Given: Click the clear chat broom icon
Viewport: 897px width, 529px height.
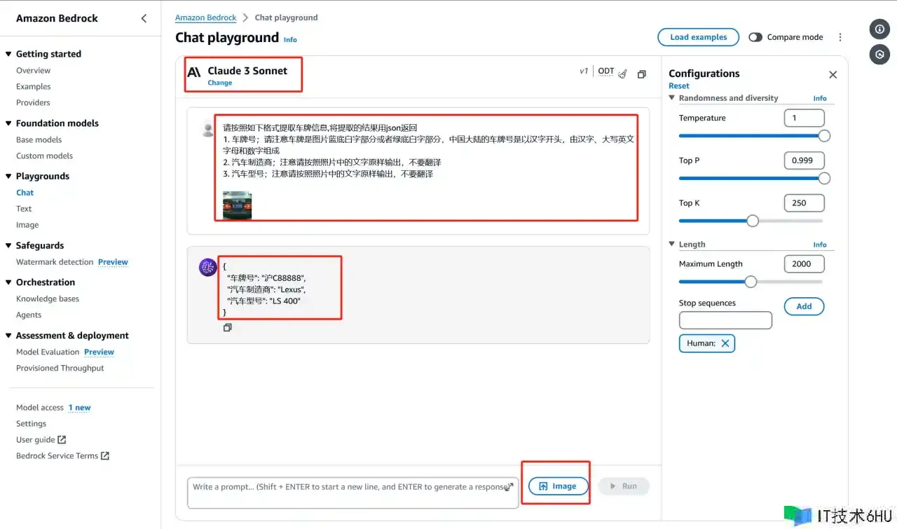Looking at the screenshot, I should pos(623,74).
